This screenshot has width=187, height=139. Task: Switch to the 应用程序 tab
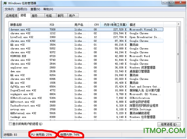pyautogui.click(x=12, y=16)
